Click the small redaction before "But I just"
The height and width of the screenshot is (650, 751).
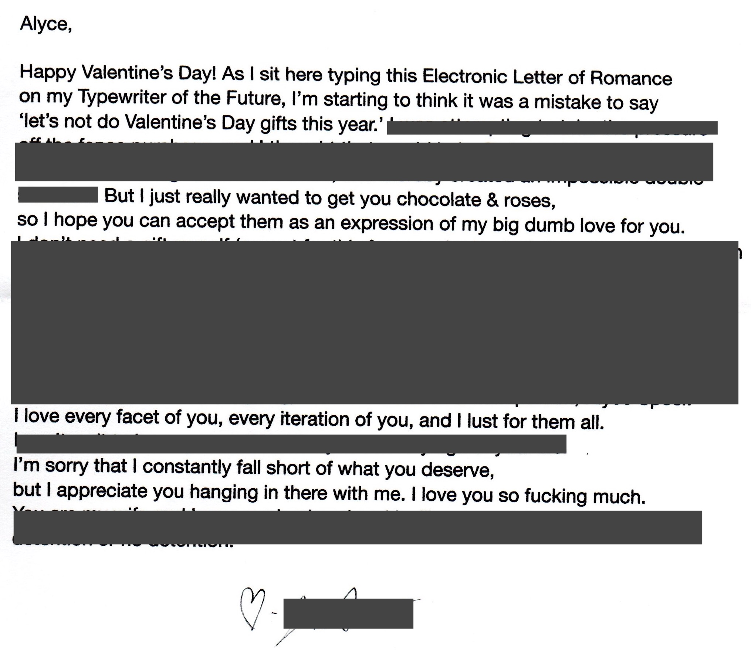point(58,195)
